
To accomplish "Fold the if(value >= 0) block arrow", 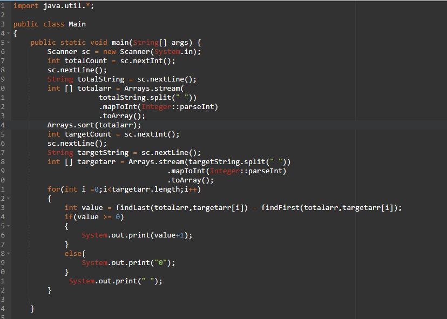I will click(8, 226).
